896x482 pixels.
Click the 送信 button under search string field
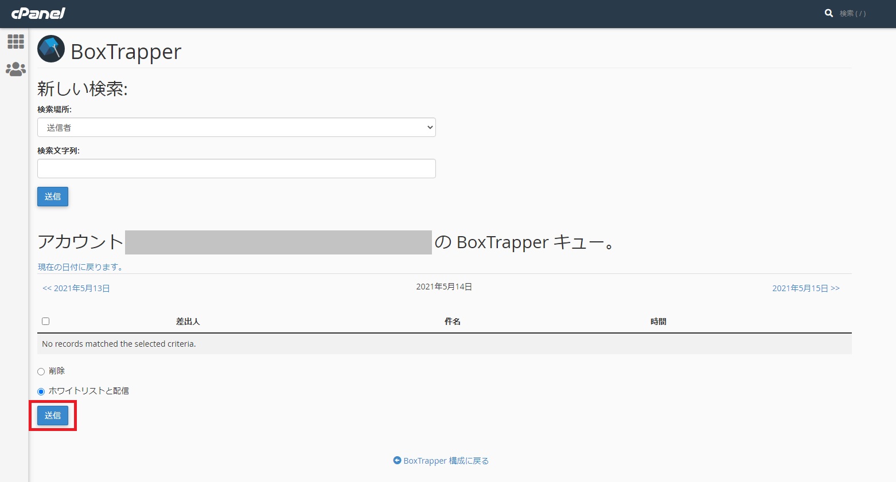(x=53, y=197)
